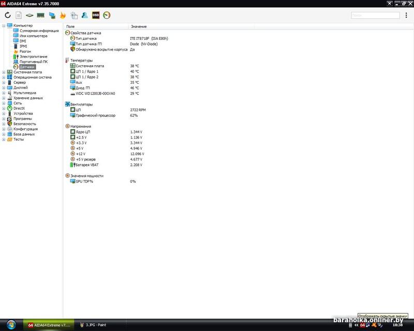Viewport: 414px width, 331px height.
Task: Click the +12 V voltage row
Action: point(107,154)
